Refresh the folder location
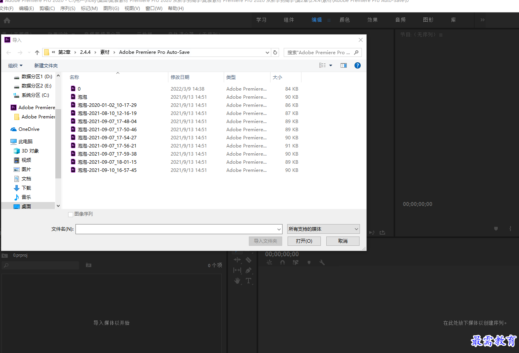 (275, 52)
